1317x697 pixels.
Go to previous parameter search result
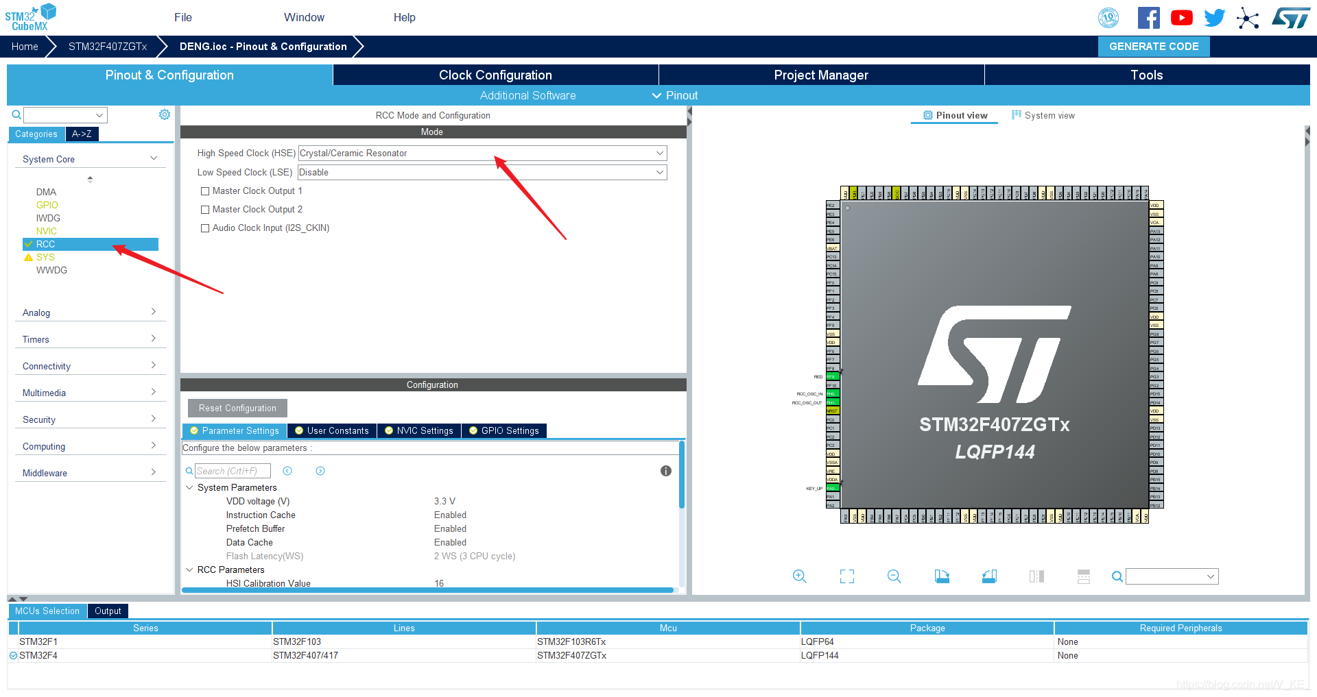tap(287, 471)
